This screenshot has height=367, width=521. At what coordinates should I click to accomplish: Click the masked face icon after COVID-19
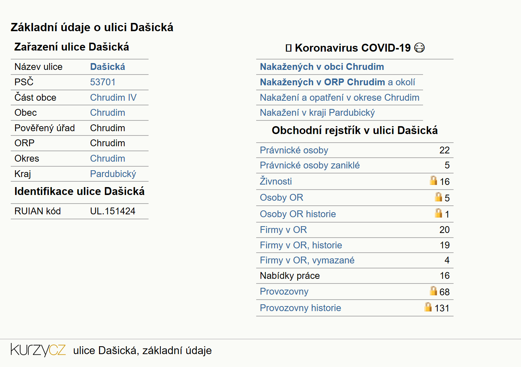pyautogui.click(x=419, y=48)
